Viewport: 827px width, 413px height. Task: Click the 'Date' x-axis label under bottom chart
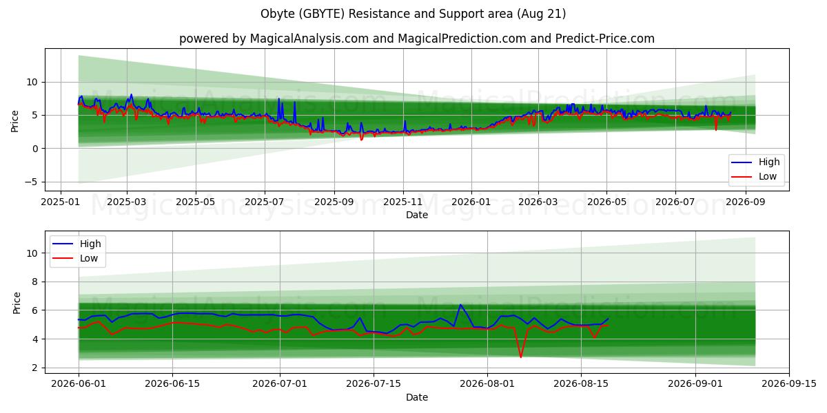click(x=417, y=397)
